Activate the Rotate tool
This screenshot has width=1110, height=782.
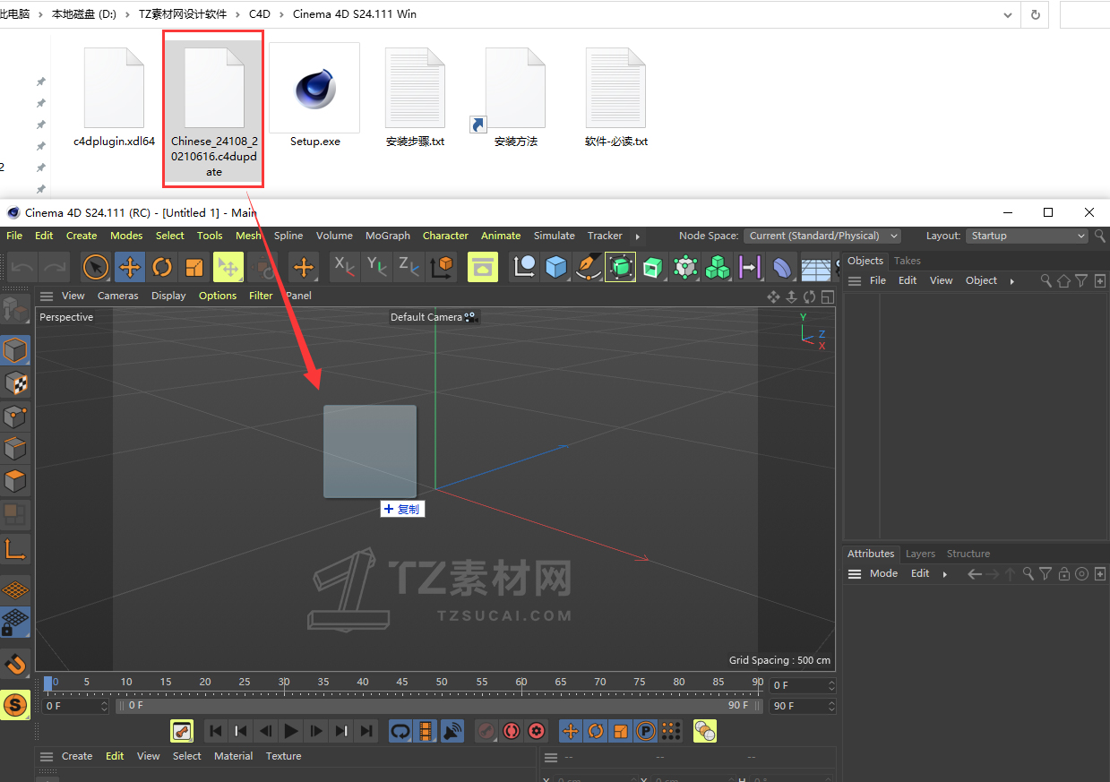pos(162,267)
